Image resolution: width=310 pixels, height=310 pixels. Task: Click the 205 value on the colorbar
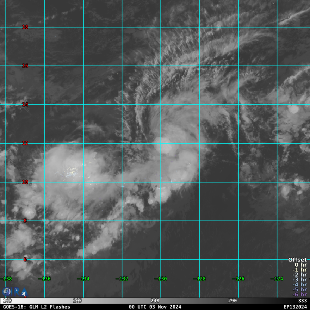(x=77, y=301)
